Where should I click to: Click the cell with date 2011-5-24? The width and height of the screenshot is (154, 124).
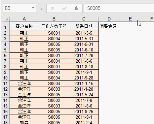[x=84, y=95]
